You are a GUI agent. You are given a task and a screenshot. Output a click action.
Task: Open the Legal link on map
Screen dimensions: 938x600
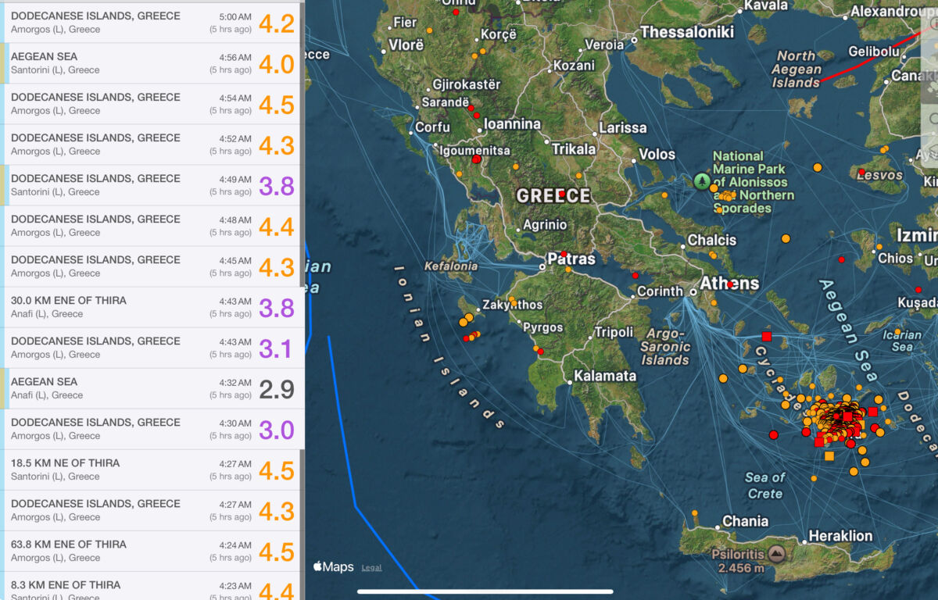pyautogui.click(x=371, y=568)
